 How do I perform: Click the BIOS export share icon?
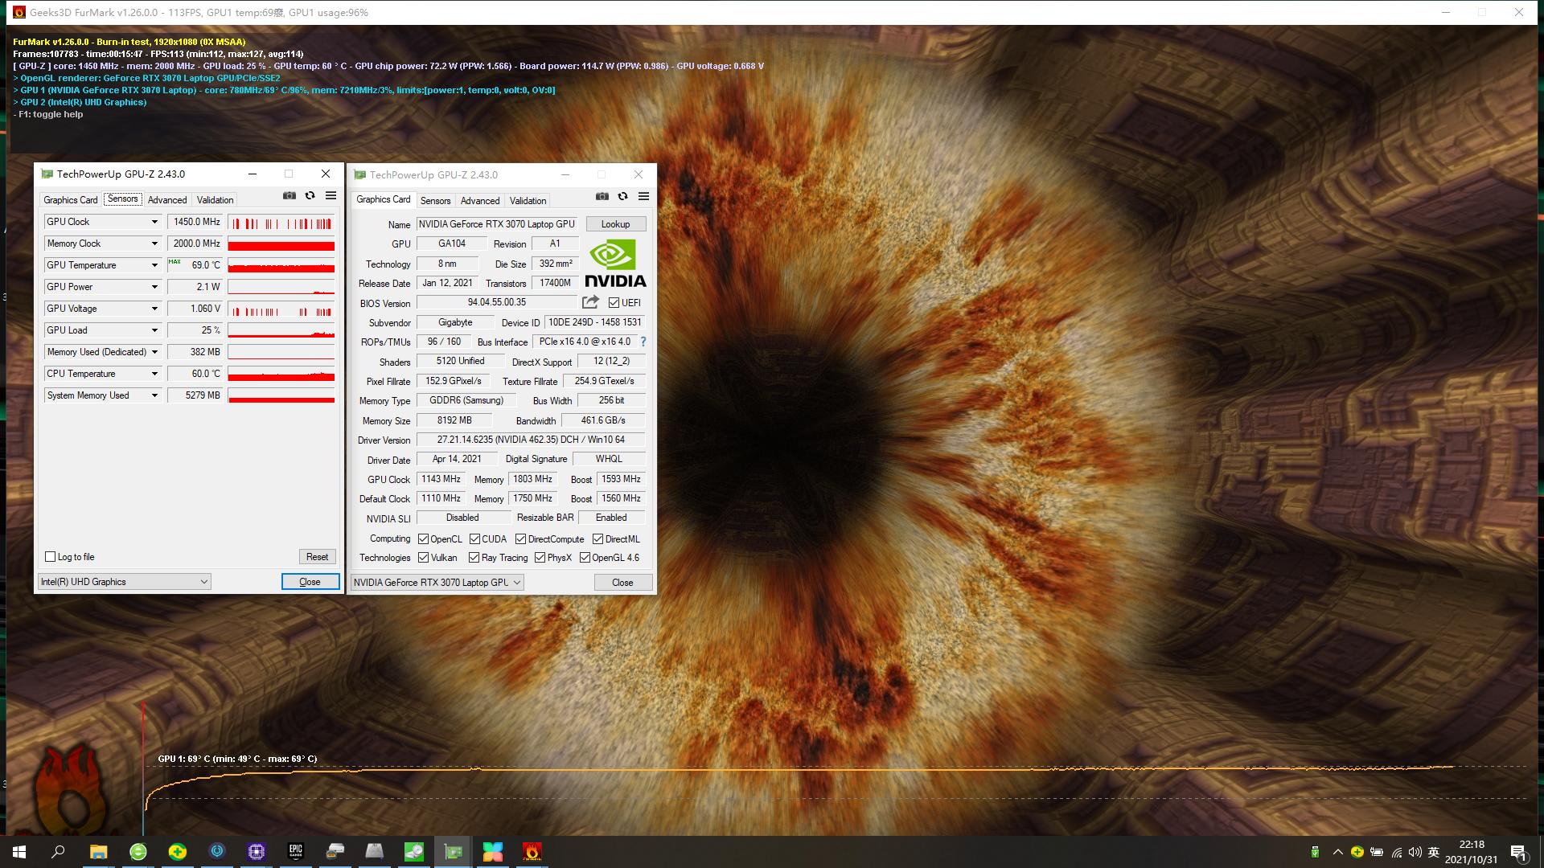tap(590, 302)
